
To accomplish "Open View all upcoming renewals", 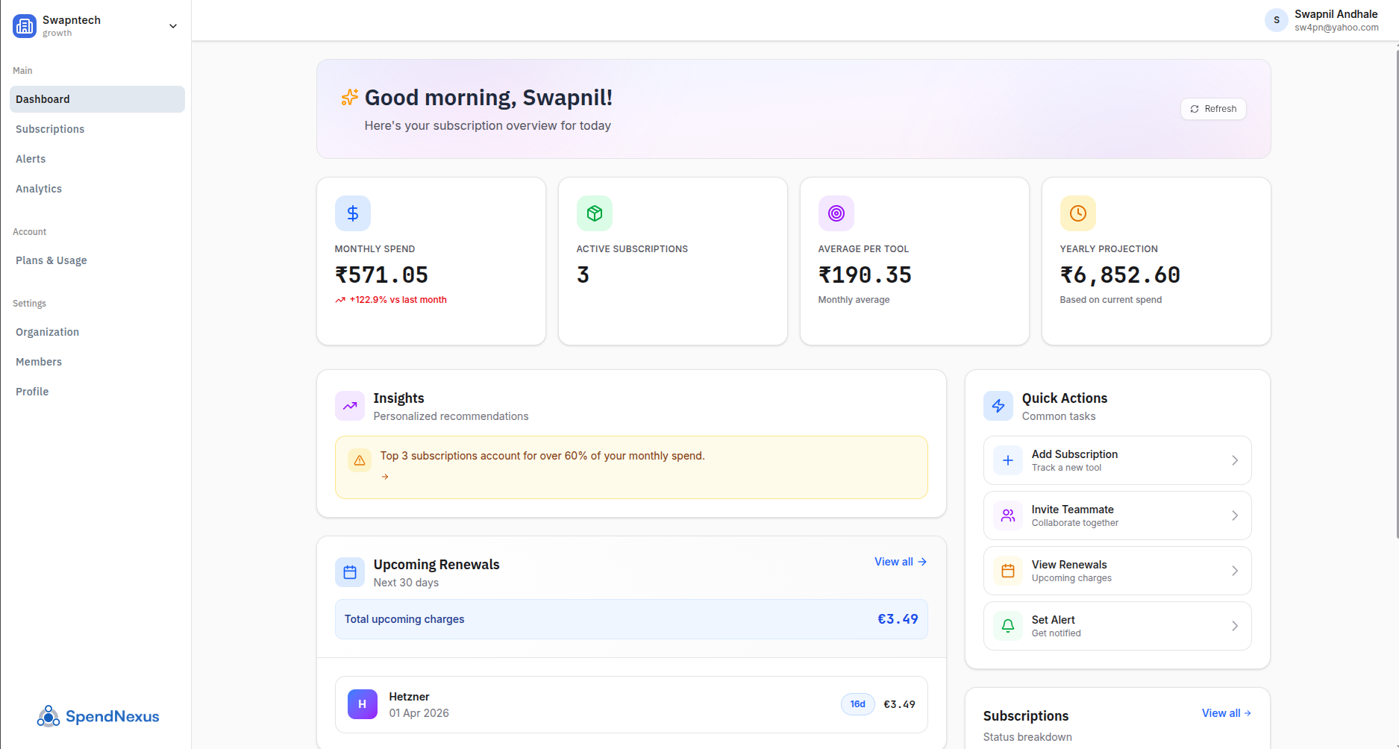I will tap(900, 562).
